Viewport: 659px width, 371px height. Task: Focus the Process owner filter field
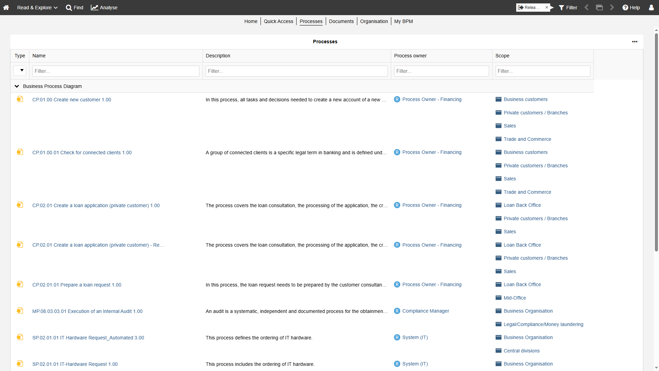click(441, 71)
